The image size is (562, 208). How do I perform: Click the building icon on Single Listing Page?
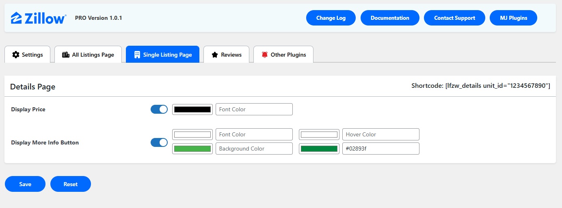137,55
